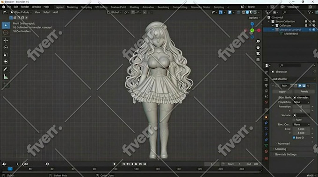
Task: Open the Global orientation dropdown
Action: (115, 12)
